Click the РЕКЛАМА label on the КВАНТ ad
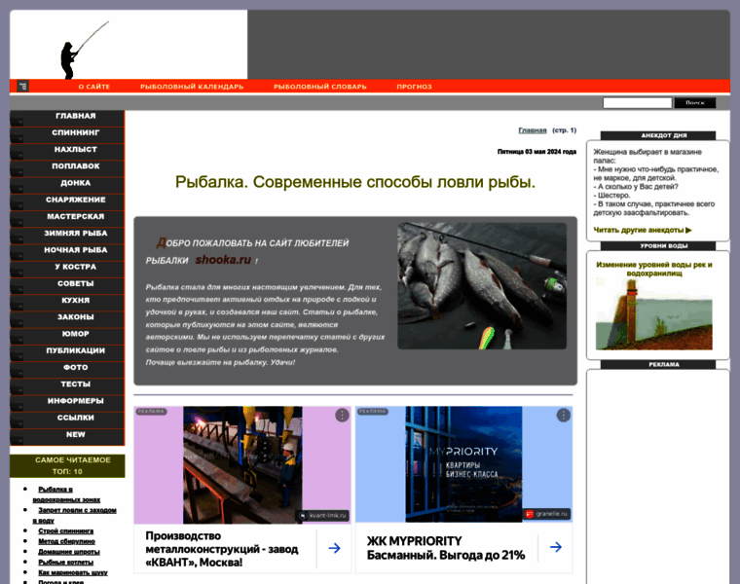The image size is (740, 584). click(x=151, y=412)
